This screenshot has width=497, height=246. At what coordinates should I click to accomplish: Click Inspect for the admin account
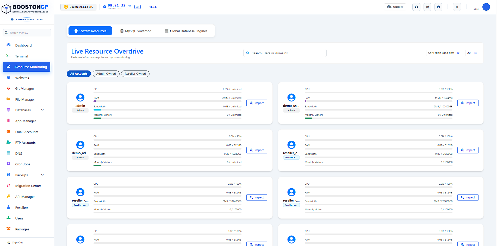[x=257, y=103]
